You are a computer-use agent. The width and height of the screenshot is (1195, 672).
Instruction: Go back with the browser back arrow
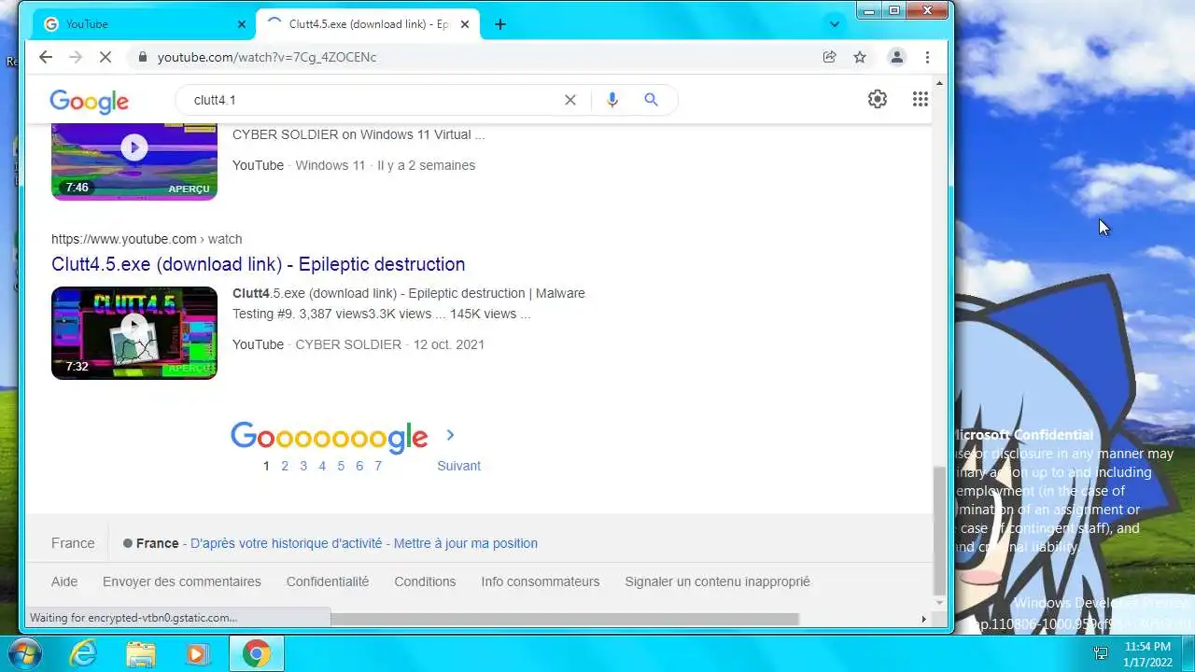45,57
